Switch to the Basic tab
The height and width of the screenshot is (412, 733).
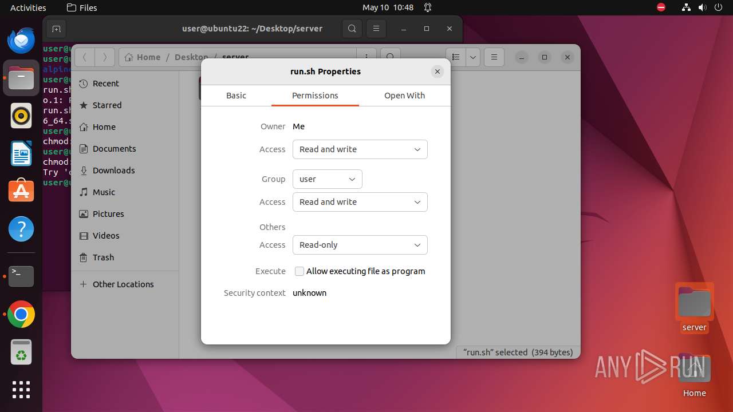coord(236,96)
